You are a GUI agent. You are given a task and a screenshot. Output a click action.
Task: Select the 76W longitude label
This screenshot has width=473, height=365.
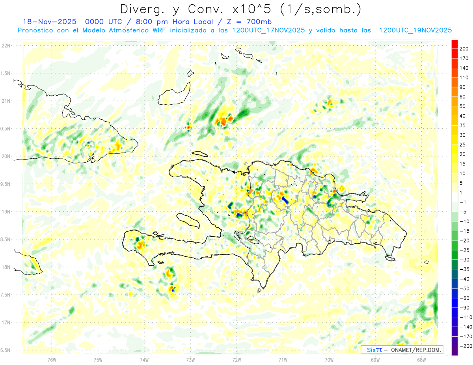coord(52,359)
